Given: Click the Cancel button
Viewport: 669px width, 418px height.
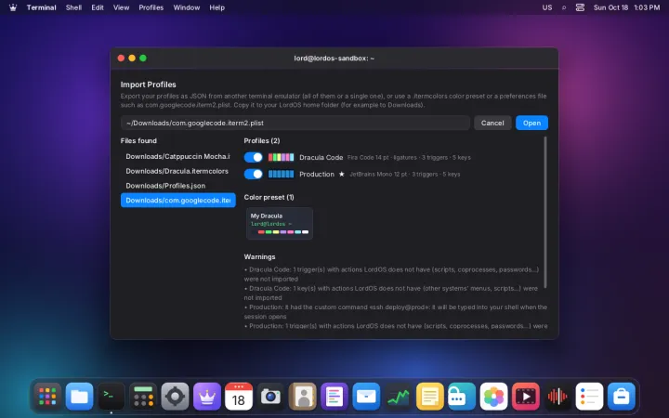Looking at the screenshot, I should (x=492, y=123).
